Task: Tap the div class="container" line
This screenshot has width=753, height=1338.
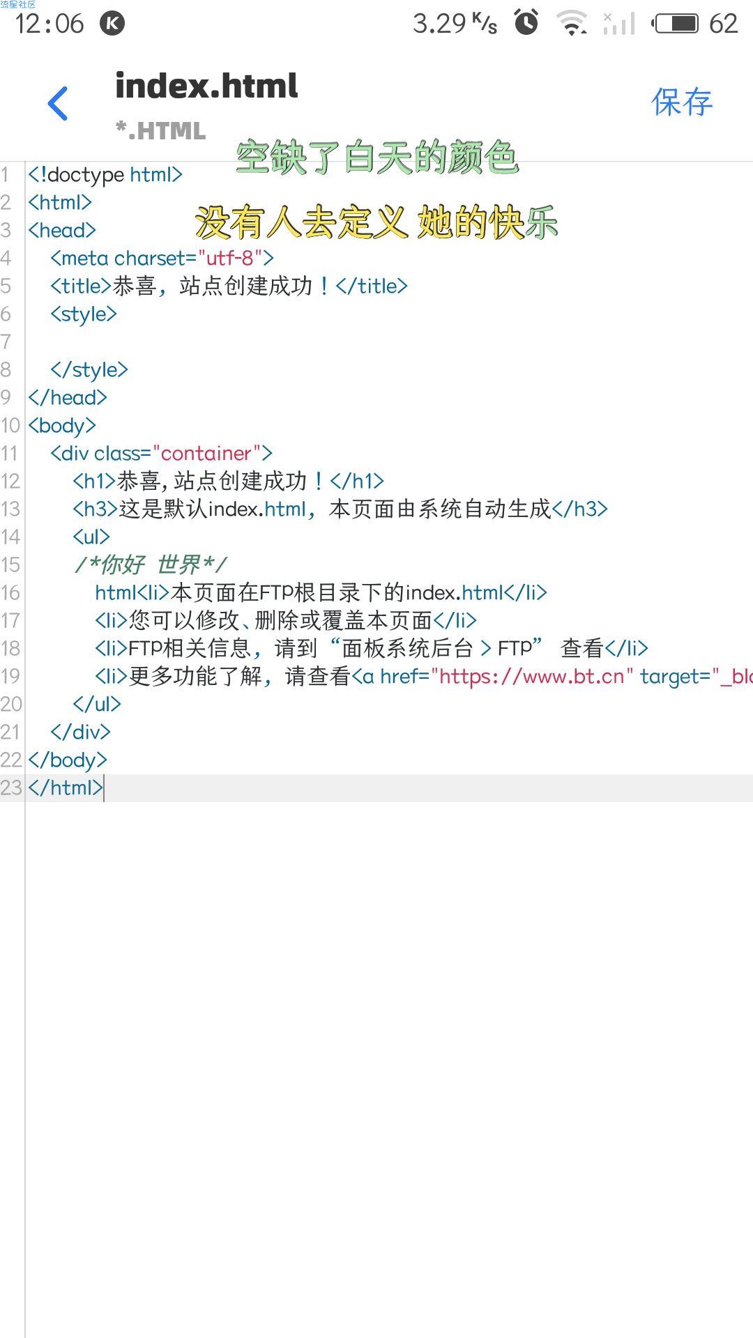Action: coord(161,453)
